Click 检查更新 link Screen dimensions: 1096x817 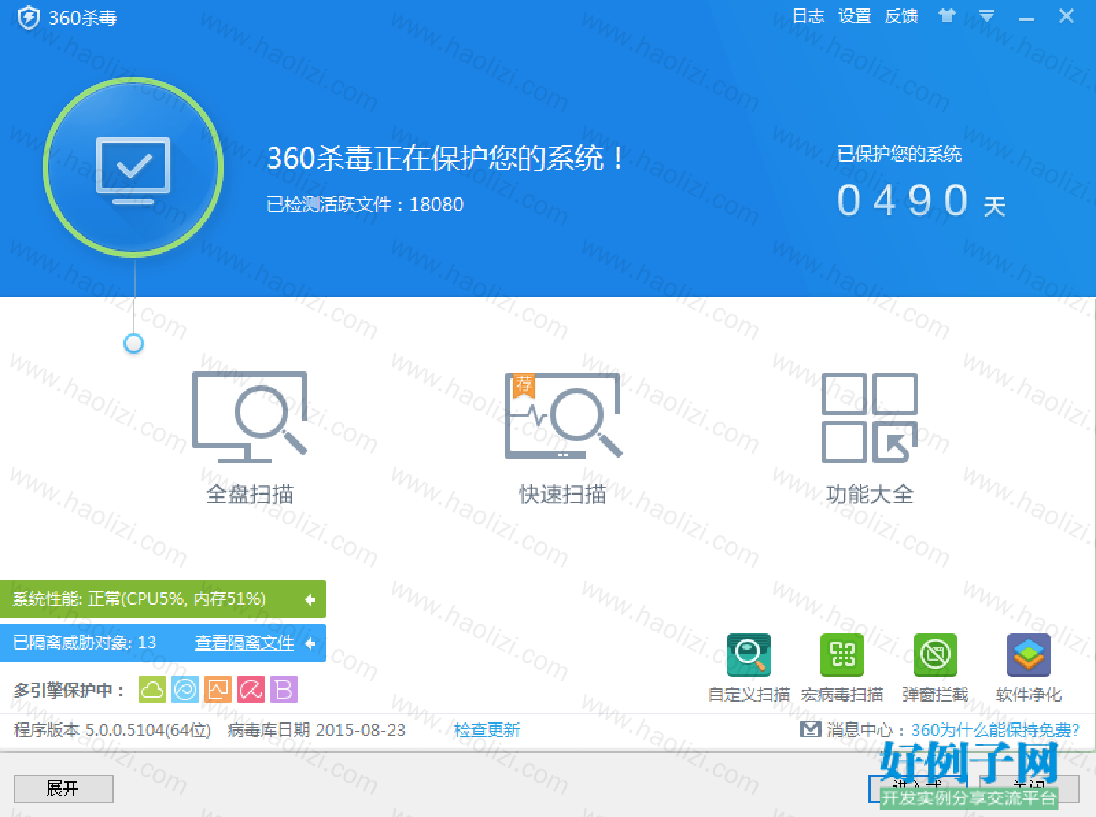point(487,730)
